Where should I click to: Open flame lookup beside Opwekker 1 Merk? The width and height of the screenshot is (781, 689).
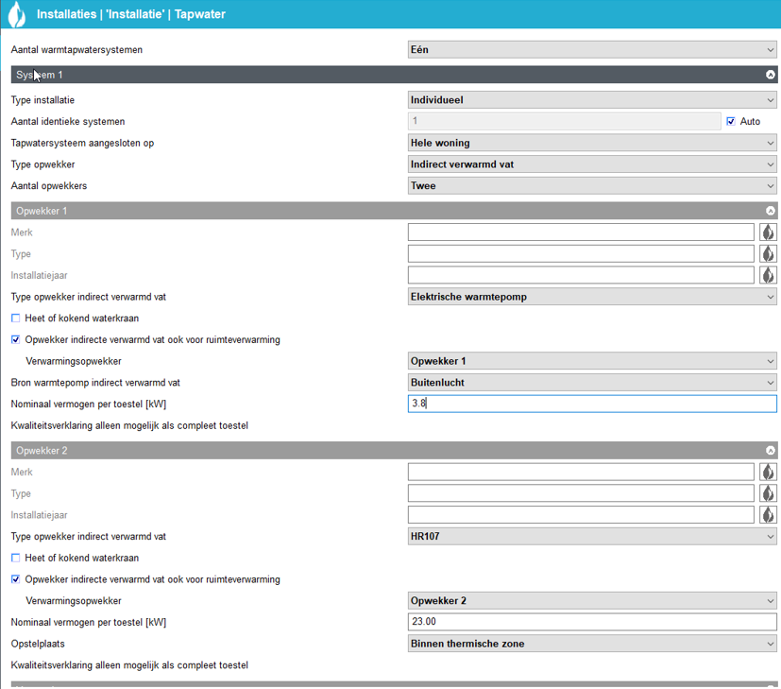pyautogui.click(x=768, y=233)
